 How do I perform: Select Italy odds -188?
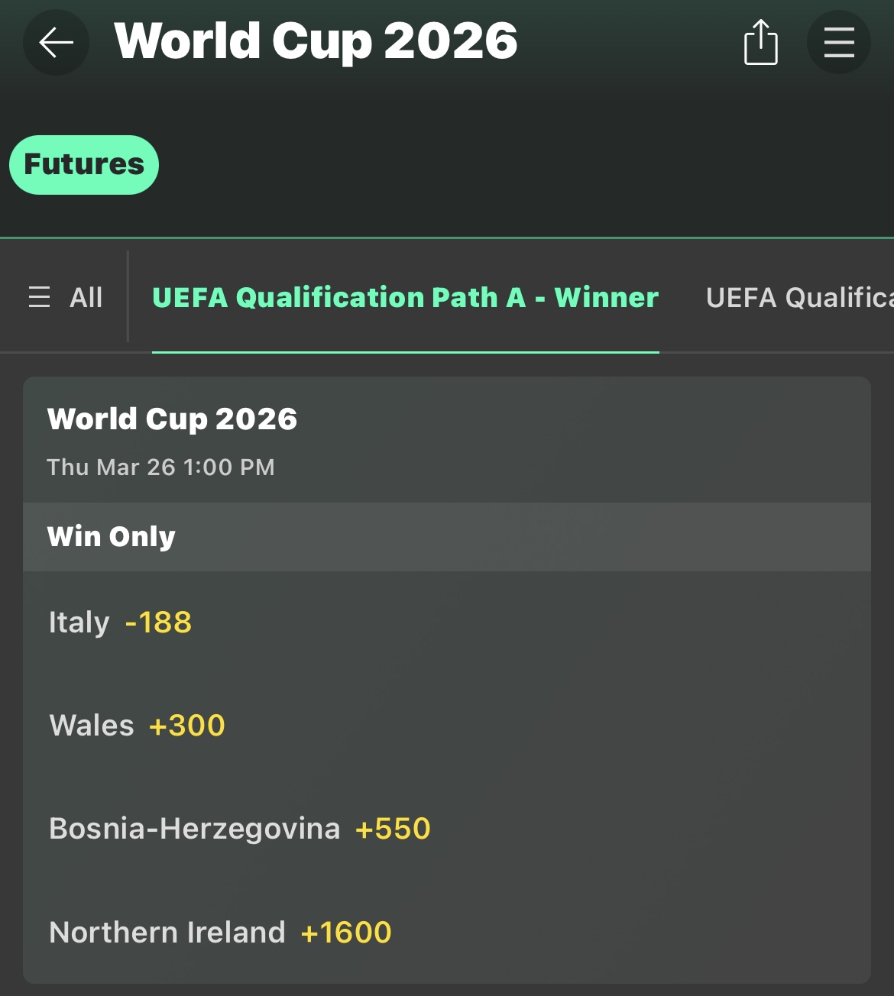click(158, 622)
